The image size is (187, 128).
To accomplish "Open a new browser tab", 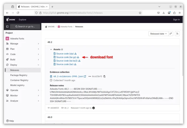I will pyautogui.click(x=52, y=7).
